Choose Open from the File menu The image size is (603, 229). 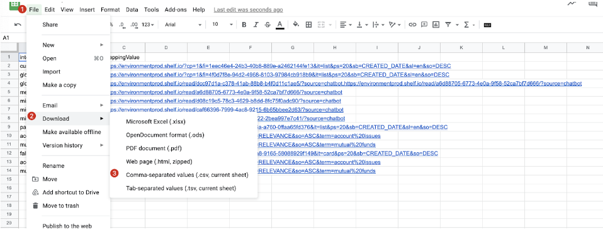click(69, 59)
